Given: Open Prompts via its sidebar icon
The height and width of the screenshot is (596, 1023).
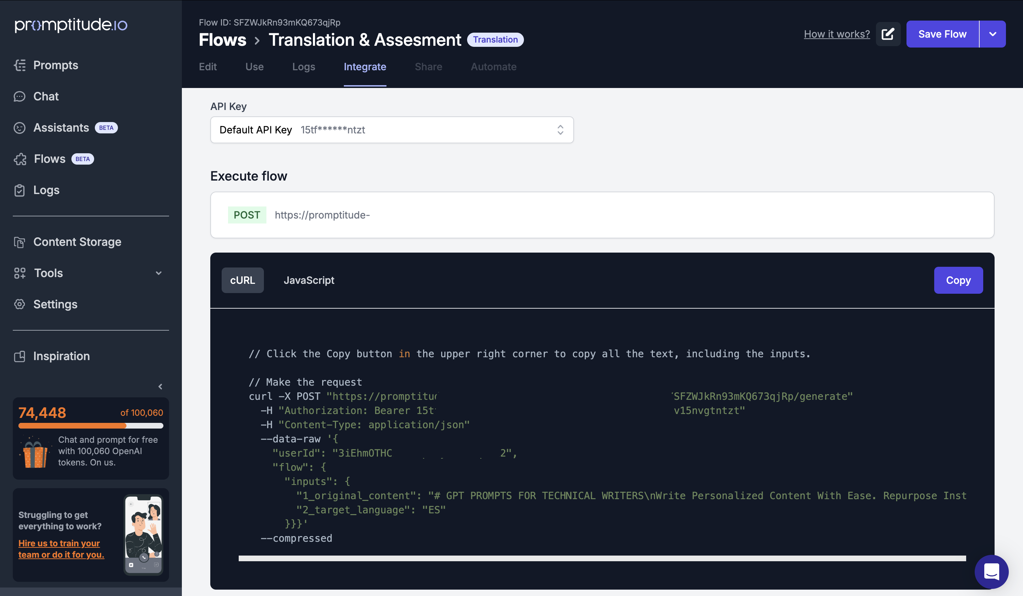Looking at the screenshot, I should pos(20,65).
